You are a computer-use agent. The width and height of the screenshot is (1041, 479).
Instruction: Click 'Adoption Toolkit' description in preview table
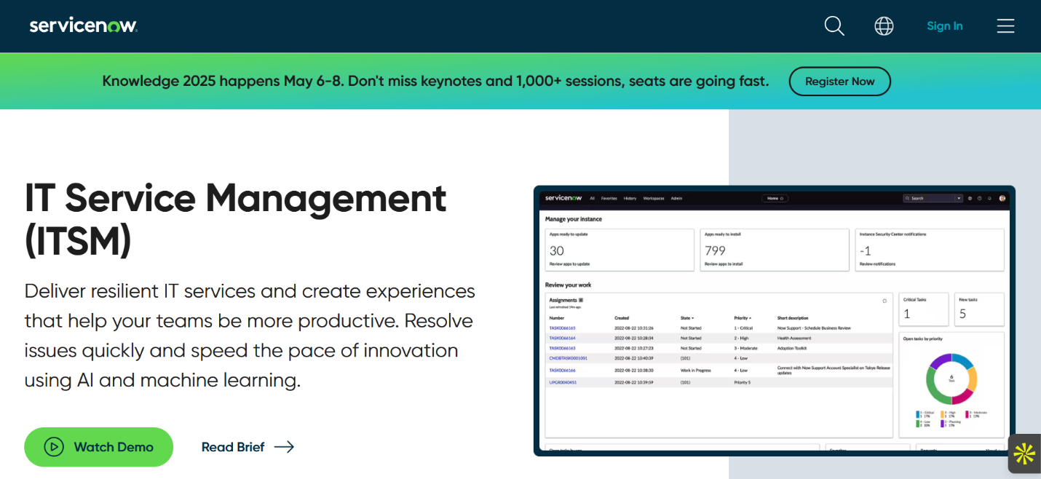pos(792,348)
